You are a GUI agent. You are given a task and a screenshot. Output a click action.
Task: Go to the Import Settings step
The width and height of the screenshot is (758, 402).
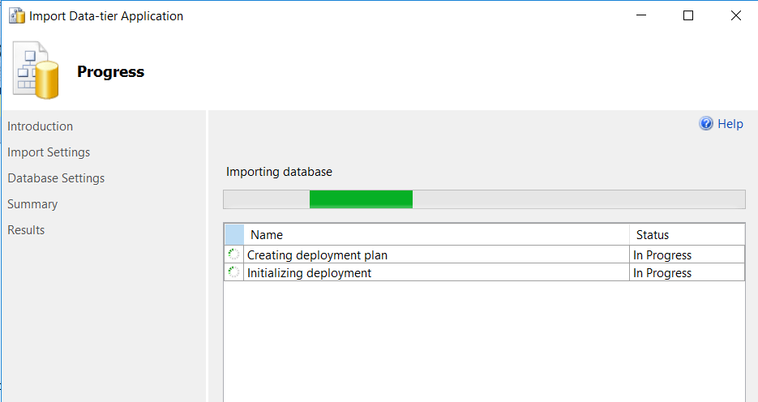49,152
